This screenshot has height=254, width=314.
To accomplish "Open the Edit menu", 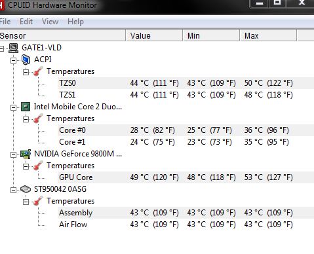I will tap(26, 22).
